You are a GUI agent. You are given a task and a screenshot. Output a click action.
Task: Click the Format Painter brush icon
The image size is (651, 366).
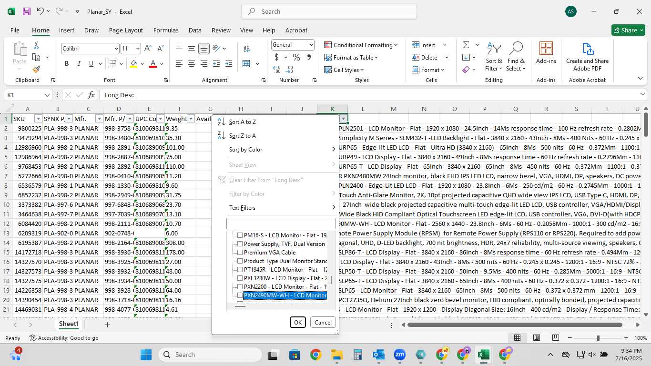(x=36, y=69)
